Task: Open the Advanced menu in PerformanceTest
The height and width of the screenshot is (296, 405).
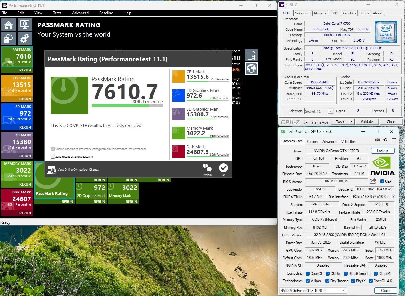Action: pyautogui.click(x=80, y=13)
